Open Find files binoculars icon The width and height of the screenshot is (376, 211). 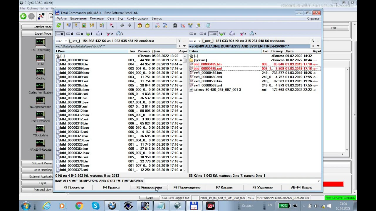pyautogui.click(x=175, y=25)
